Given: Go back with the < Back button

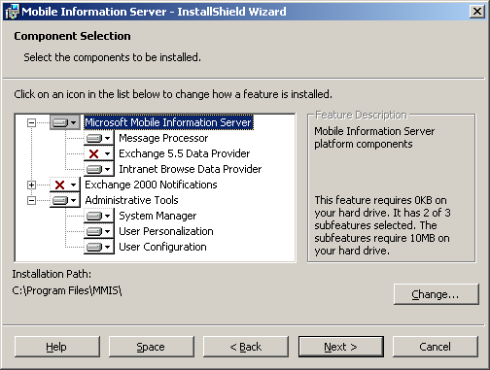Looking at the screenshot, I should (x=246, y=347).
